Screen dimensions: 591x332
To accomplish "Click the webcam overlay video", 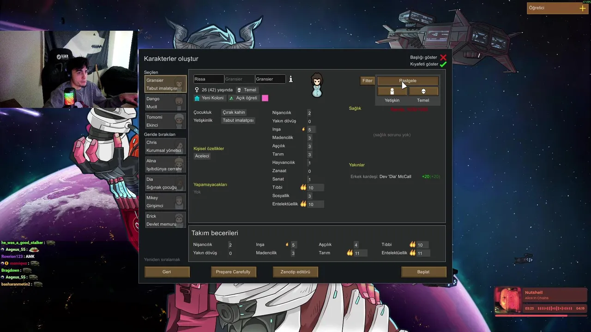I will [x=69, y=69].
